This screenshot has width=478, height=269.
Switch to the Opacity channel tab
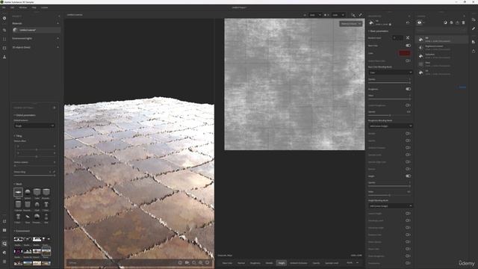coord(316,263)
